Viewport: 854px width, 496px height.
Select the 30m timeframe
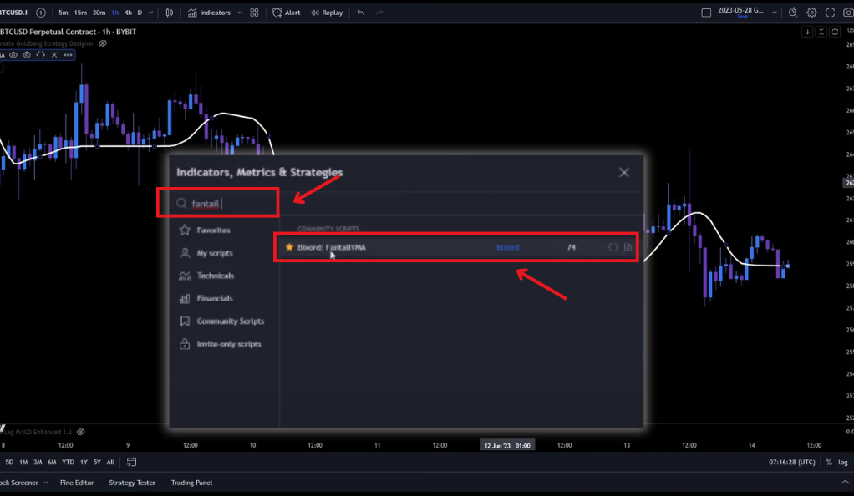click(x=99, y=13)
